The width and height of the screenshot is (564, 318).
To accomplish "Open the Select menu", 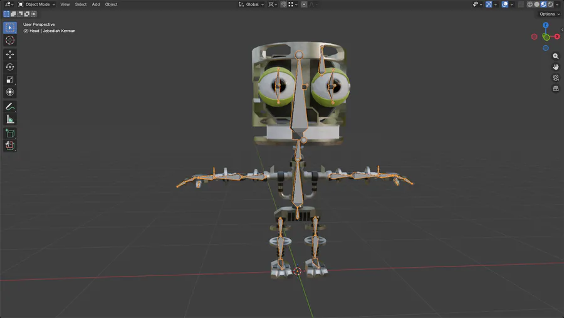I will pyautogui.click(x=81, y=4).
